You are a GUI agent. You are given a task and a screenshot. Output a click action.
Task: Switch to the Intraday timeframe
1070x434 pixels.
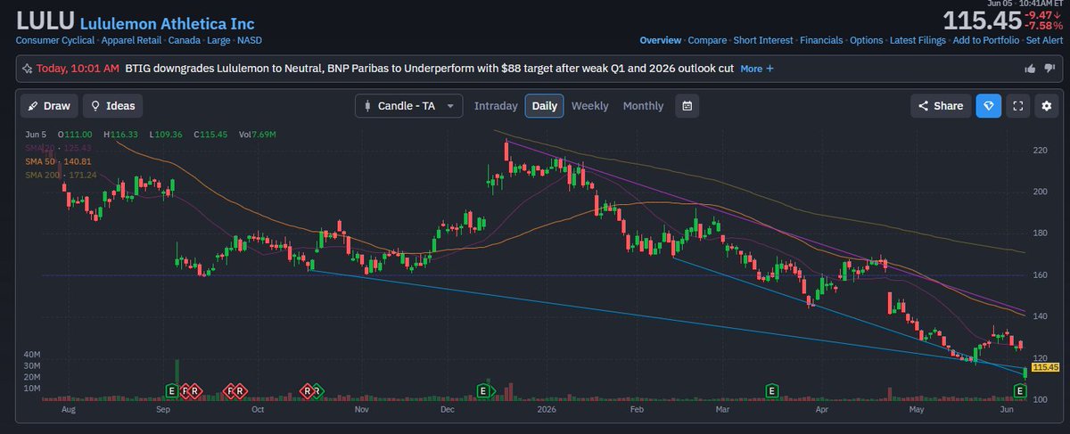496,106
